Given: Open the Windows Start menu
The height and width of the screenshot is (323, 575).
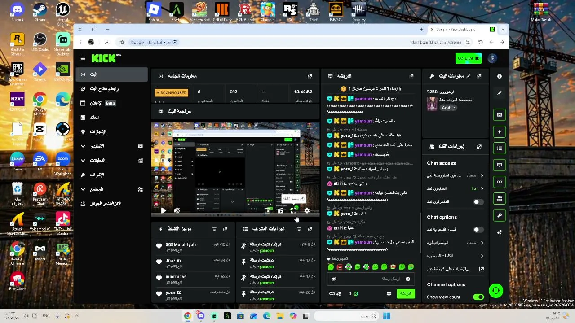Looking at the screenshot, I should [x=386, y=316].
